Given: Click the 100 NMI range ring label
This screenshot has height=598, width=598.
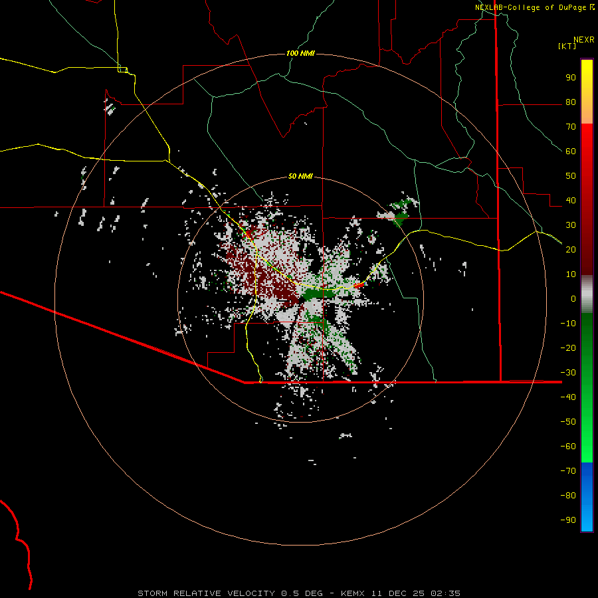Looking at the screenshot, I should coord(300,53).
